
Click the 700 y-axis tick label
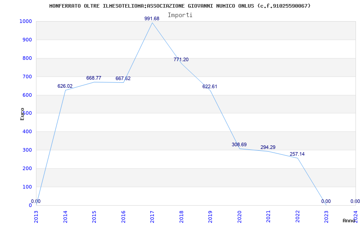[27, 76]
